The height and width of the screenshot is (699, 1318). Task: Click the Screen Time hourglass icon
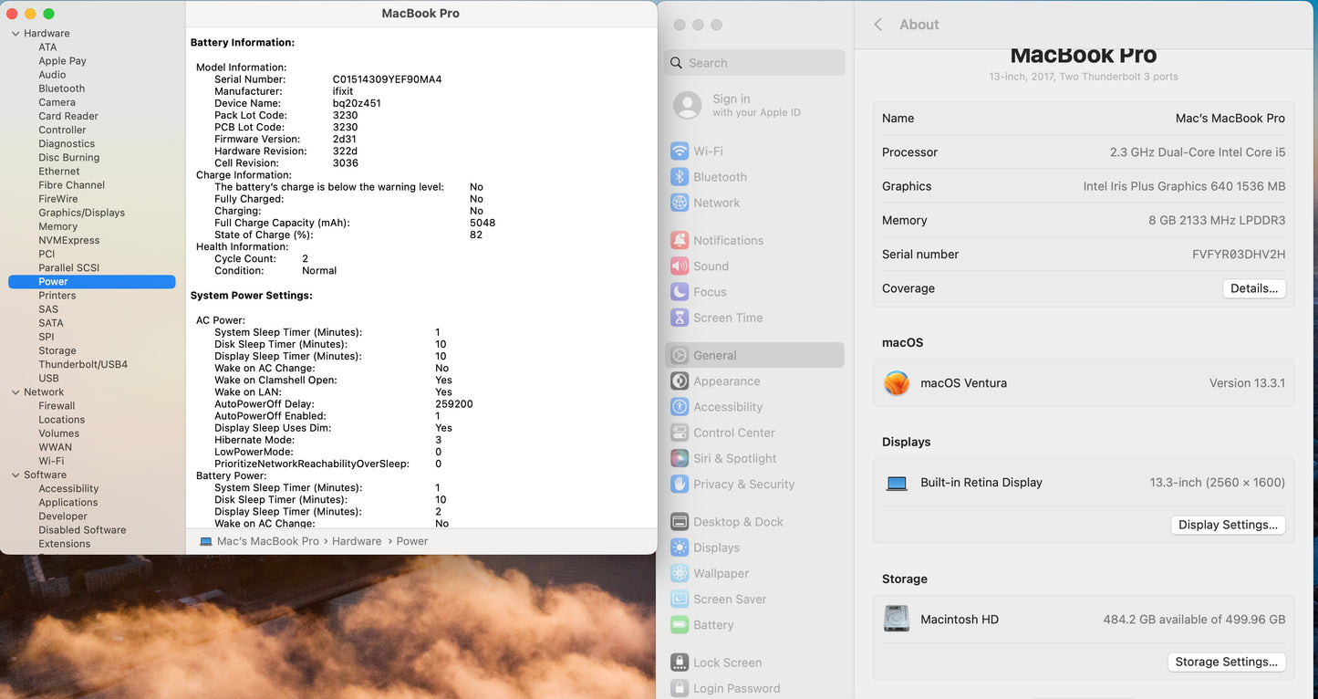[680, 318]
